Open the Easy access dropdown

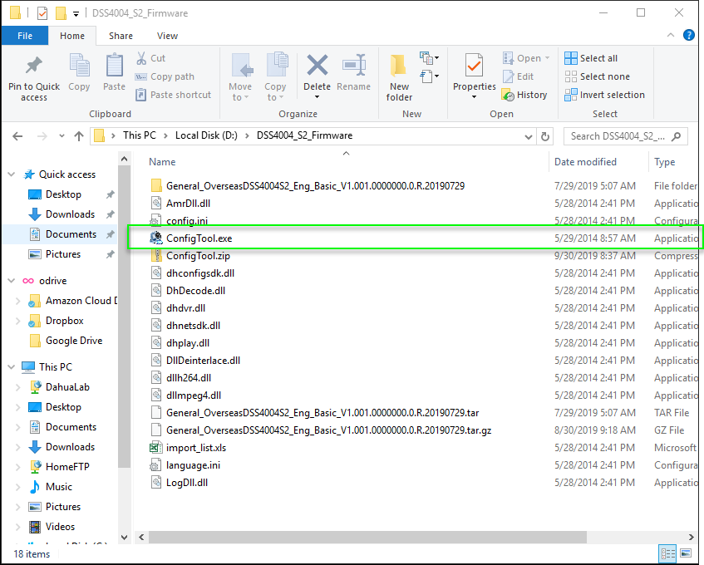[429, 76]
